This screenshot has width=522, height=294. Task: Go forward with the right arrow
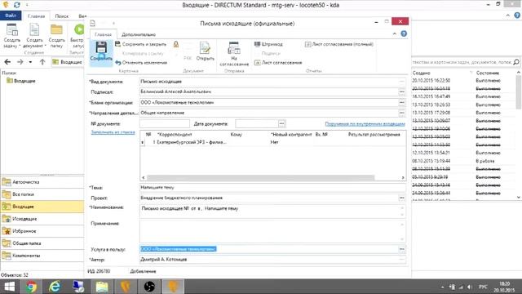click(20, 62)
